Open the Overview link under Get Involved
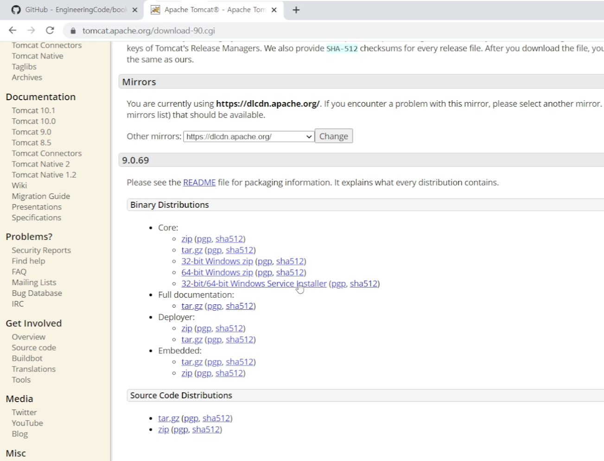 tap(29, 337)
